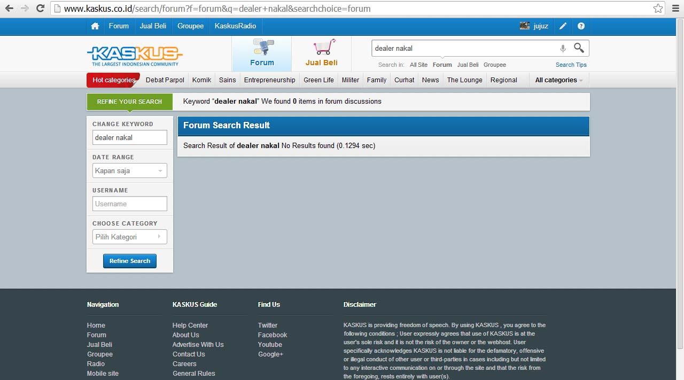Click the KASKUS logo
This screenshot has height=380, width=684.
(x=135, y=56)
